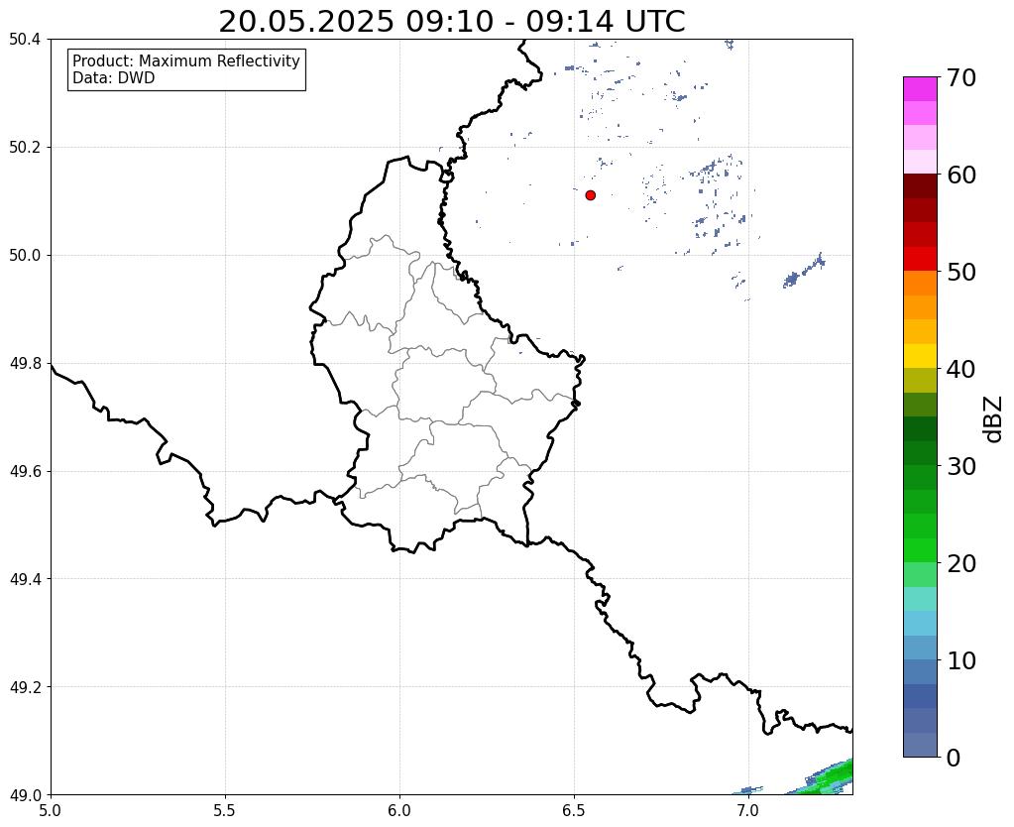The image size is (1014, 827).
Task: Click latitude axis label 49.0
Action: (x=25, y=795)
